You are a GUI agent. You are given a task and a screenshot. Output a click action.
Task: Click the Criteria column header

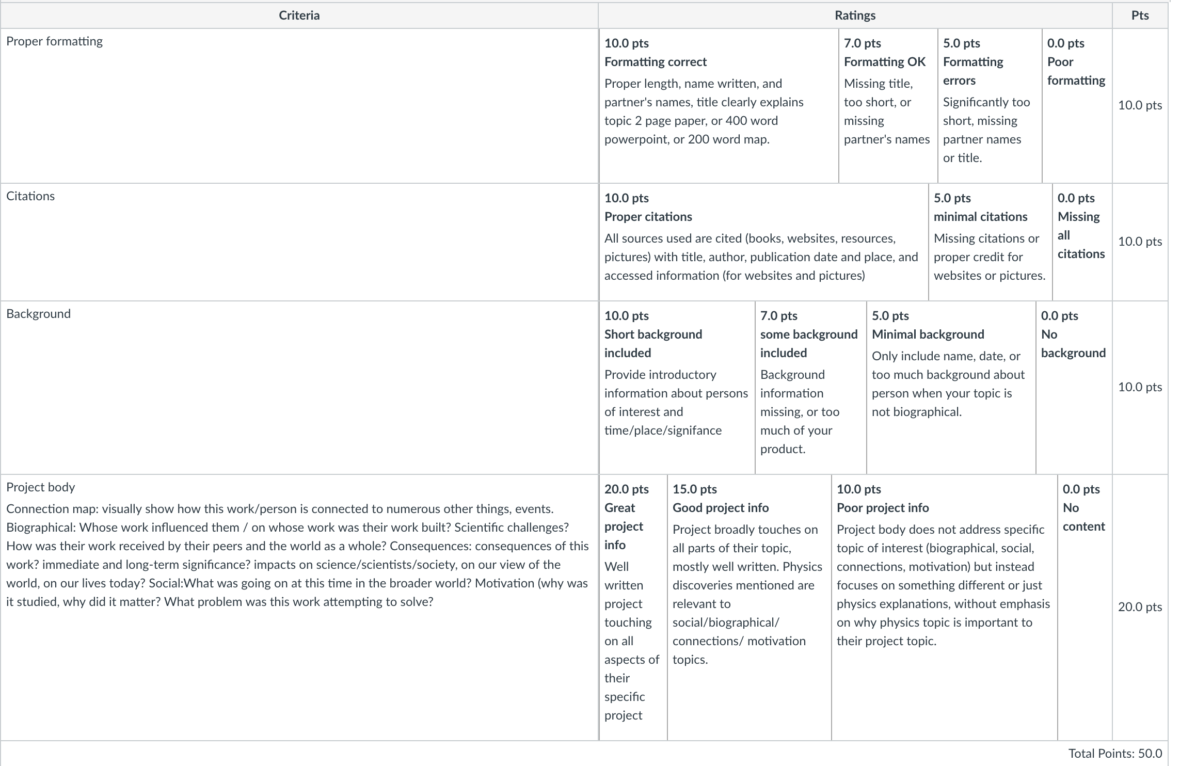(299, 15)
